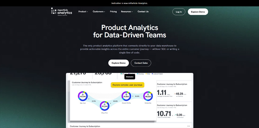Select the Subscribe donut chart

[148, 96]
